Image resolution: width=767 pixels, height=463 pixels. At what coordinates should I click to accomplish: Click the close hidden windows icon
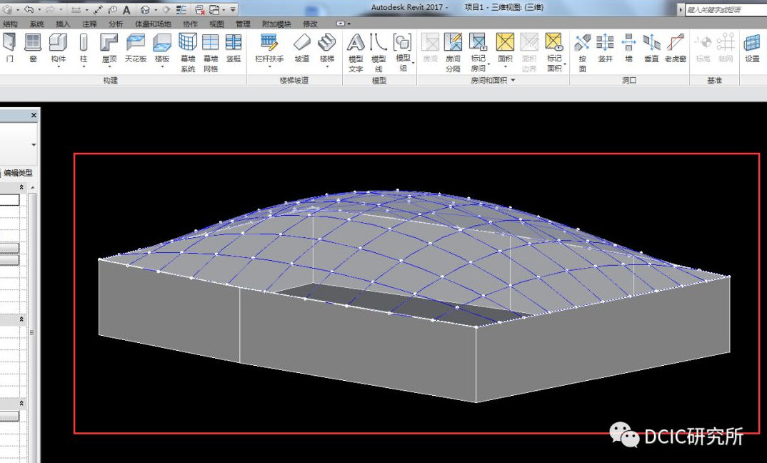pyautogui.click(x=199, y=9)
